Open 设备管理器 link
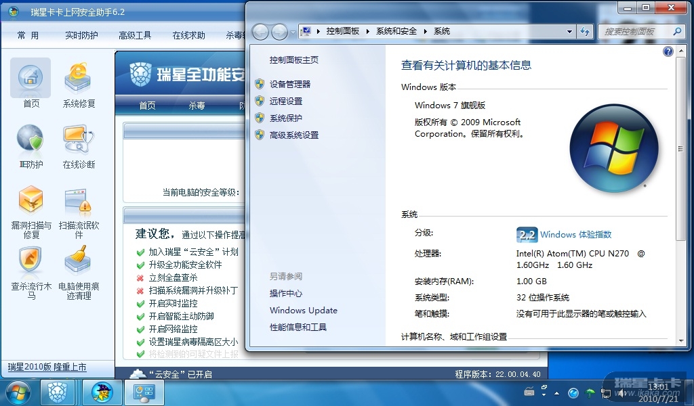The height and width of the screenshot is (406, 694). (290, 84)
